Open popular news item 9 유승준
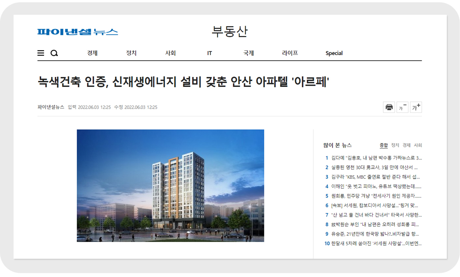Screen dimensions: 460x277 (373, 234)
